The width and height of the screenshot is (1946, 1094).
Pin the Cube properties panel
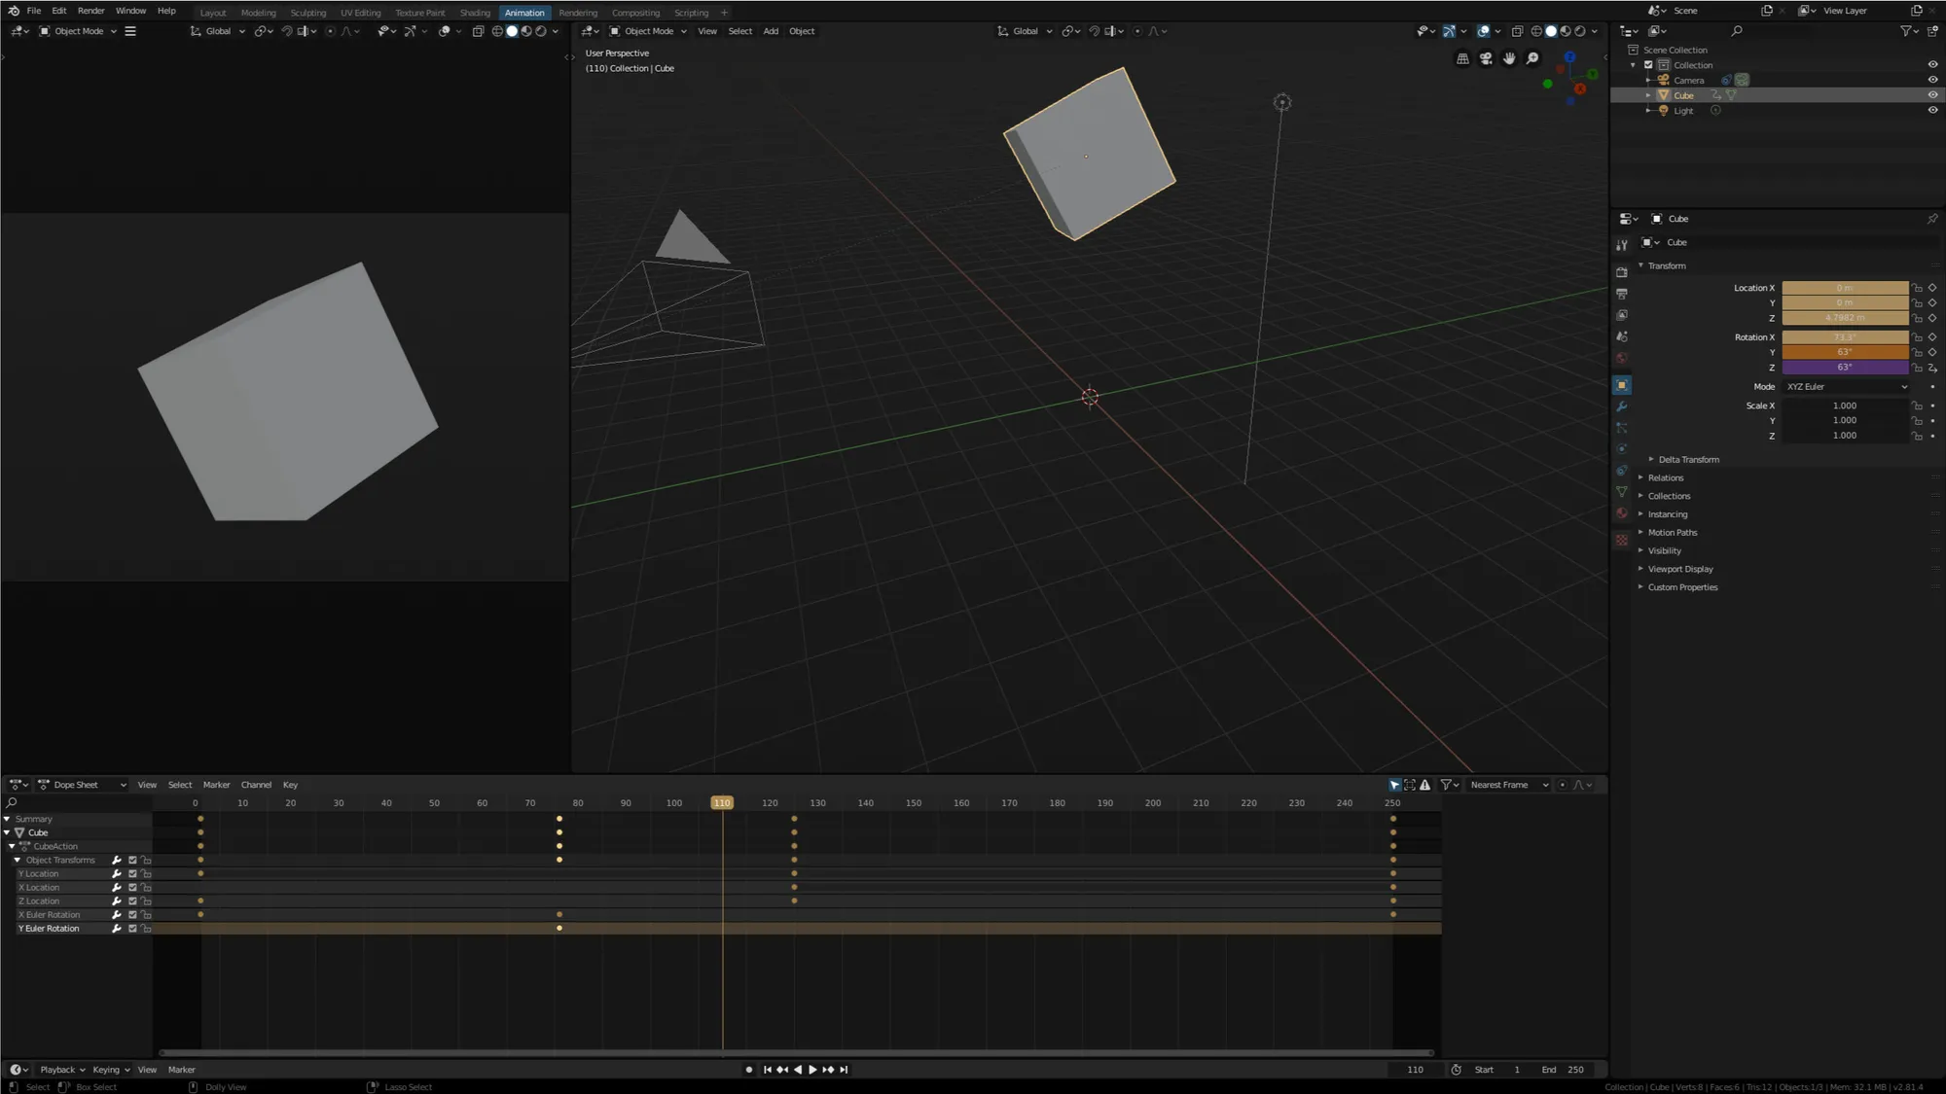[x=1931, y=219]
